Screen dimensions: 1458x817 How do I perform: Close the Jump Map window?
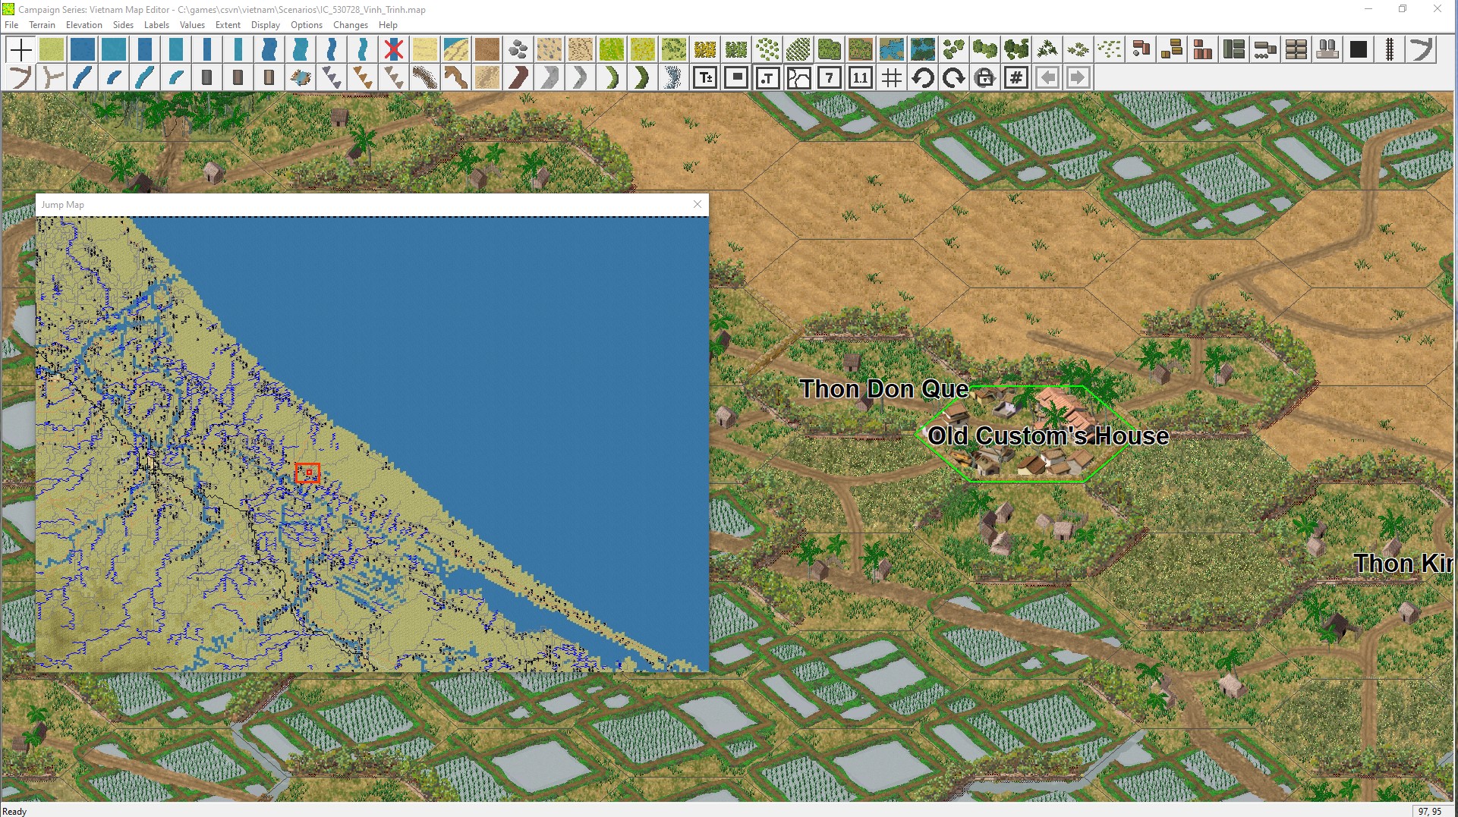[698, 204]
